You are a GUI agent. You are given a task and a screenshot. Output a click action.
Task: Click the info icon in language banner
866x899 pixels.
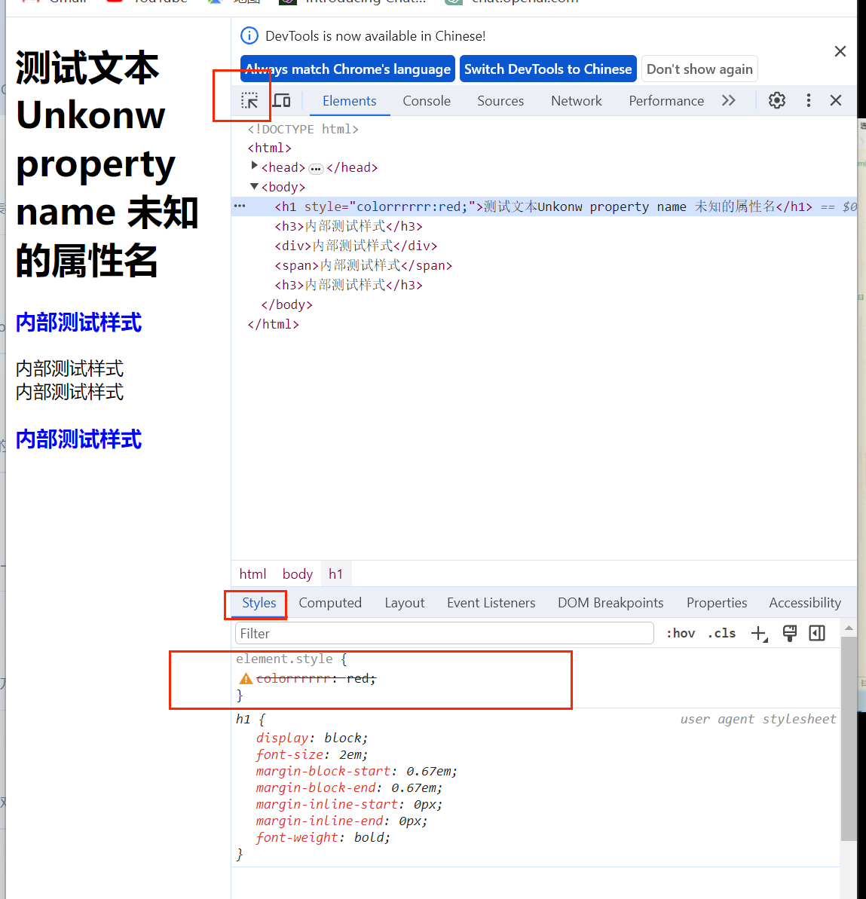(x=249, y=35)
